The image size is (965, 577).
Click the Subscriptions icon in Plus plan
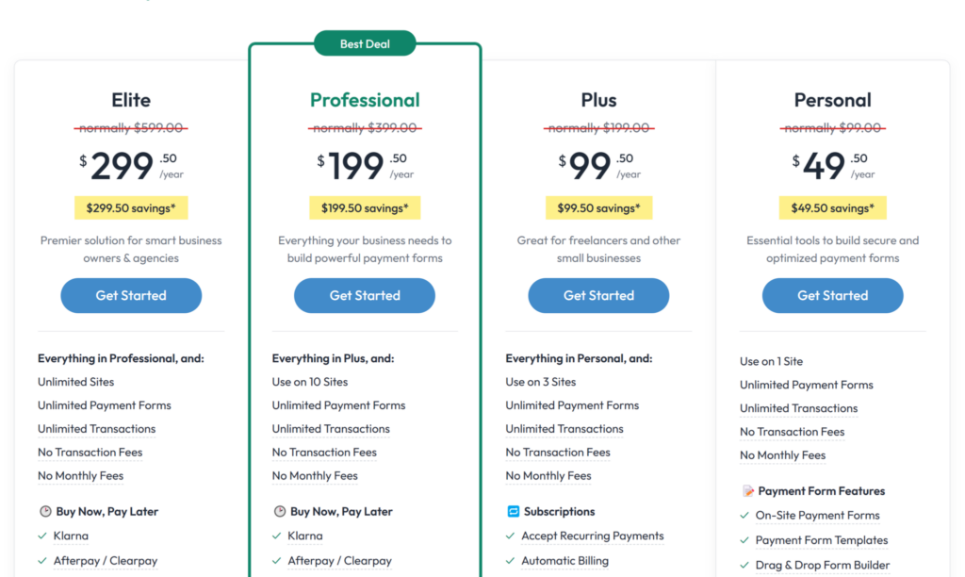point(514,512)
